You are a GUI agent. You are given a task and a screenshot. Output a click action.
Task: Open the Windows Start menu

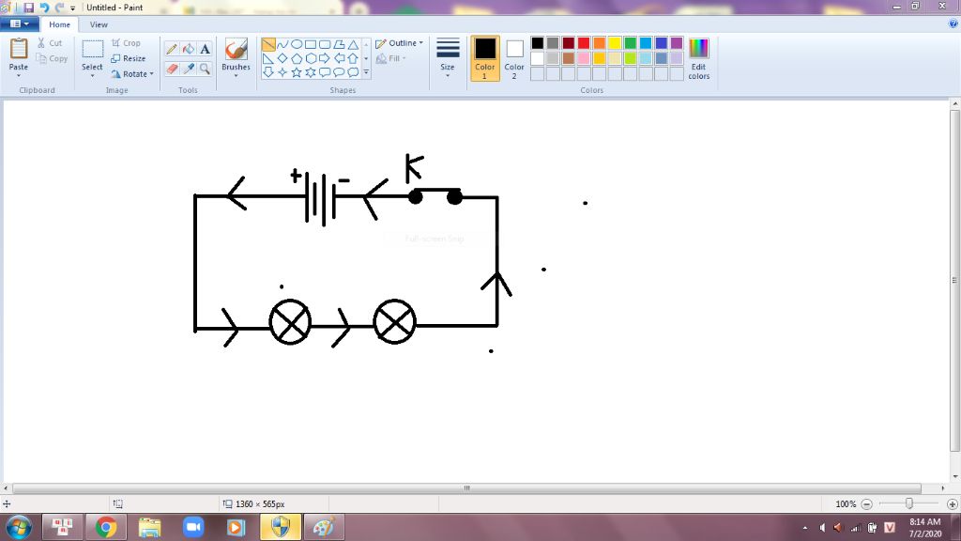pyautogui.click(x=19, y=527)
